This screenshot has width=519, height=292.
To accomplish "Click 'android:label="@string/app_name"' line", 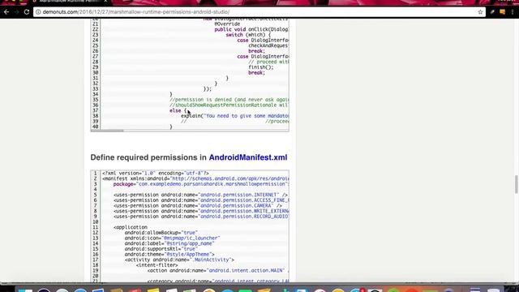I will click(x=169, y=243).
